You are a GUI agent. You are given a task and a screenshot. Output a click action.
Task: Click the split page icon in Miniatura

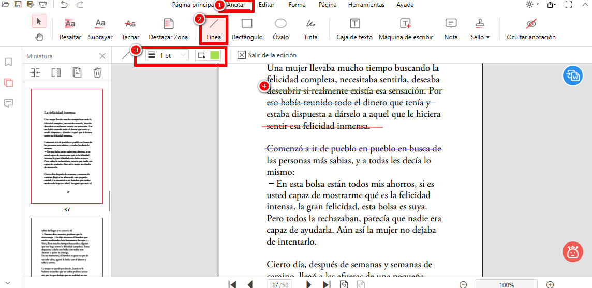[x=56, y=72]
